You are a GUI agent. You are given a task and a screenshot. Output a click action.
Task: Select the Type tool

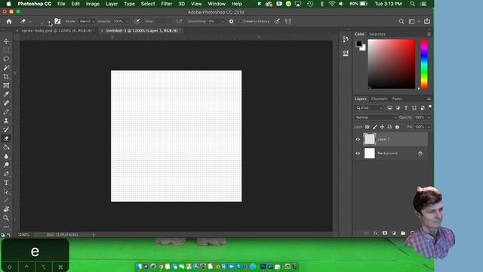pos(6,183)
